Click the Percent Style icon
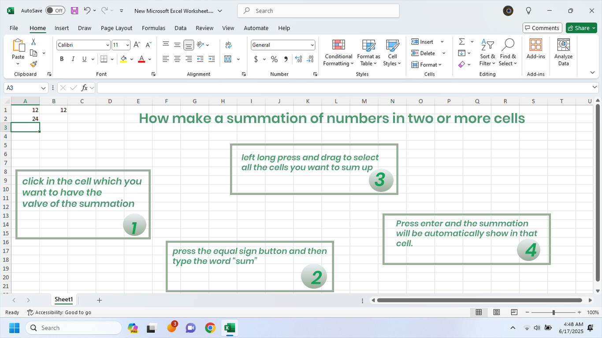 [274, 59]
